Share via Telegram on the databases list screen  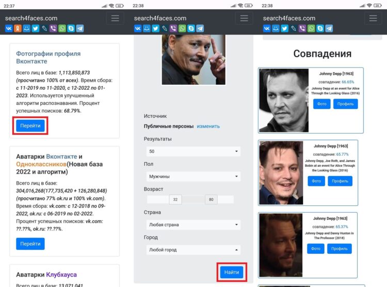[80, 28]
